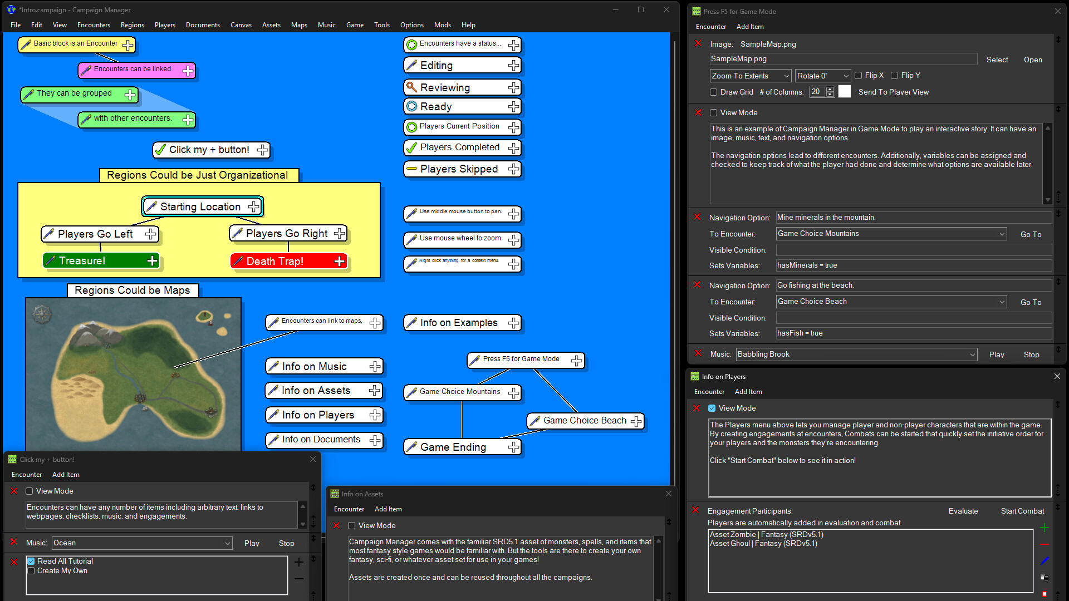Edit participant with the blue pencil icon

pyautogui.click(x=1045, y=561)
